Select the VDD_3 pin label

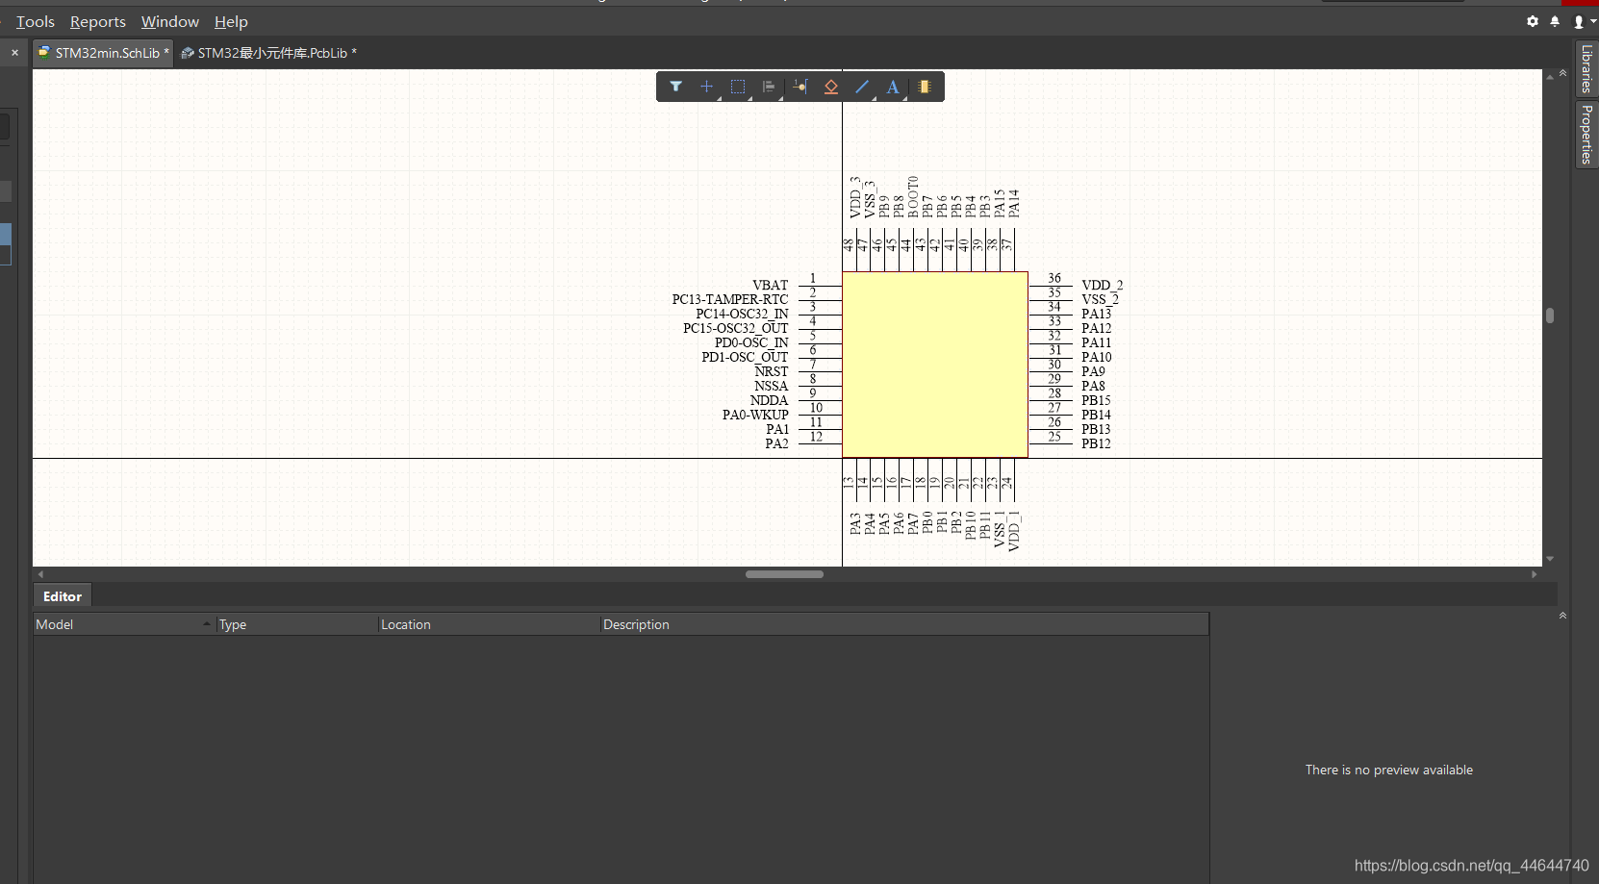point(855,197)
